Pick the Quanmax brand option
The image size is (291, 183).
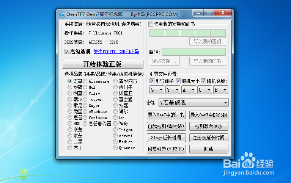115,148
